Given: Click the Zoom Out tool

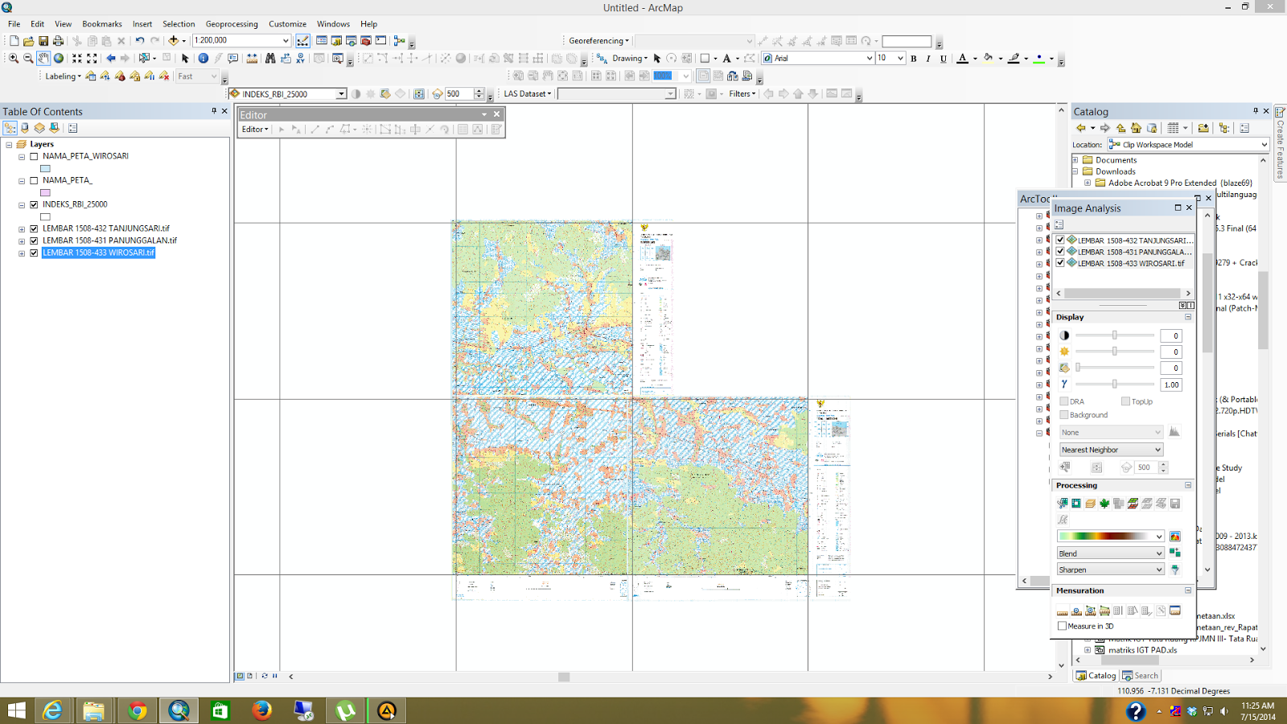Looking at the screenshot, I should [x=28, y=58].
